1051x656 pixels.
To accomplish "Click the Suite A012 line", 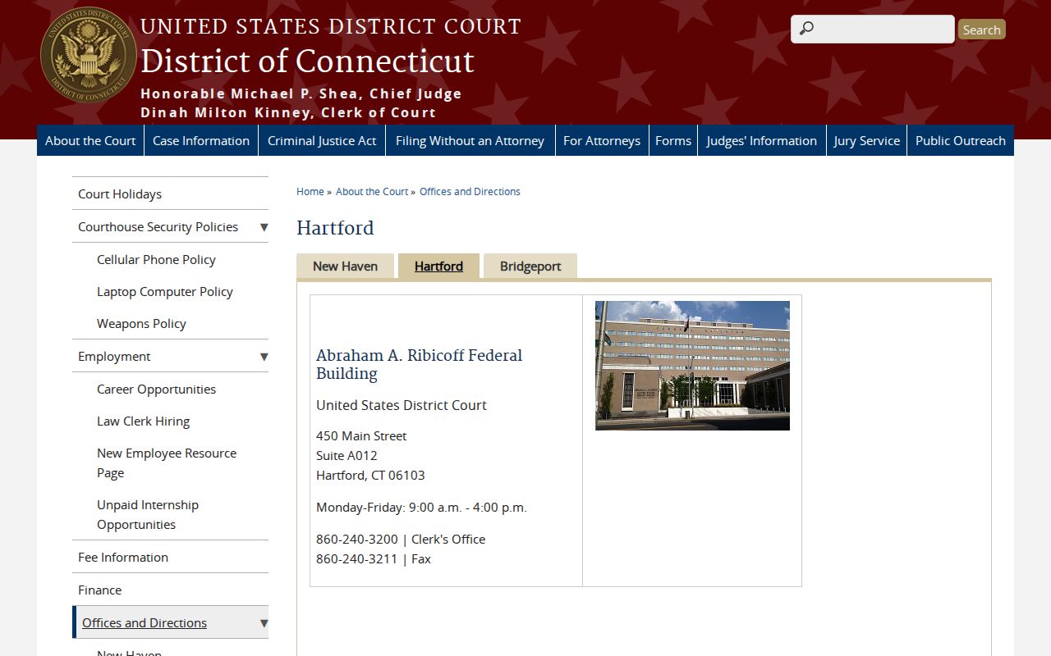I will tap(347, 455).
